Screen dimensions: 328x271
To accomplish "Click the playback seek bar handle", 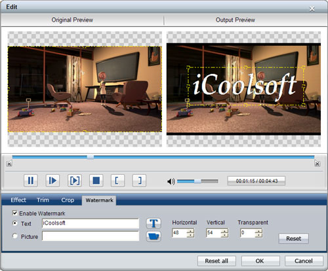I will (x=91, y=157).
